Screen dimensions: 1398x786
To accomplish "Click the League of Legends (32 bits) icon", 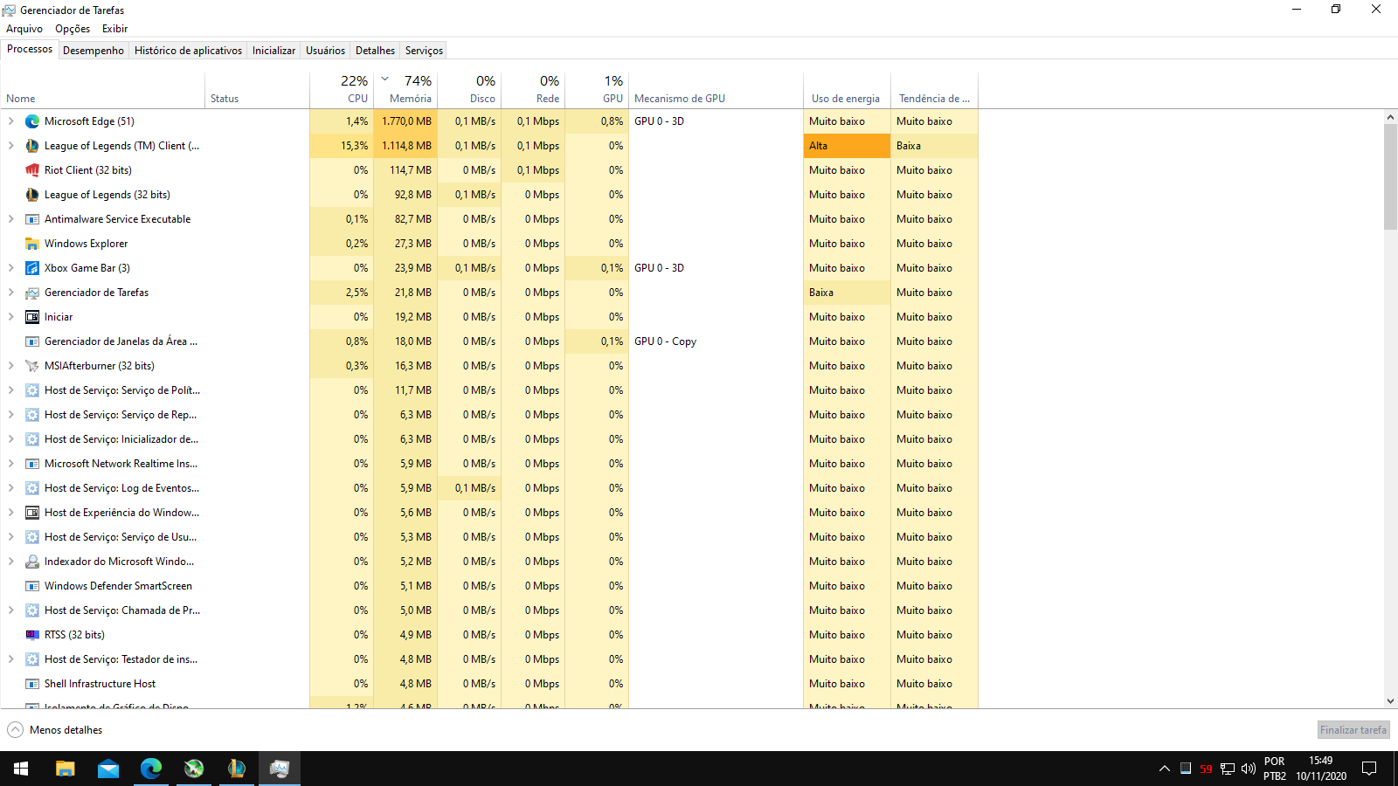I will (x=32, y=195).
